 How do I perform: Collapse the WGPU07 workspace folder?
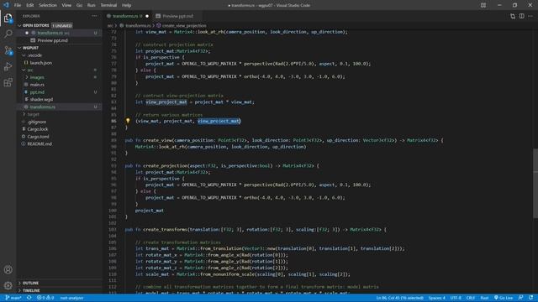tap(19, 48)
